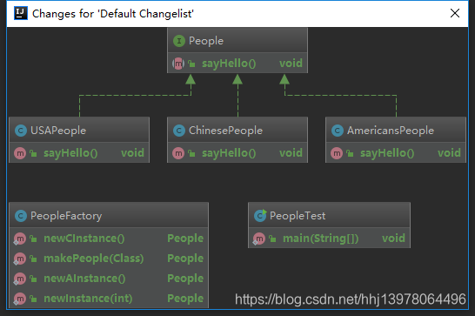Click the class icon beside AmericansPeople
The width and height of the screenshot is (475, 316).
338,131
